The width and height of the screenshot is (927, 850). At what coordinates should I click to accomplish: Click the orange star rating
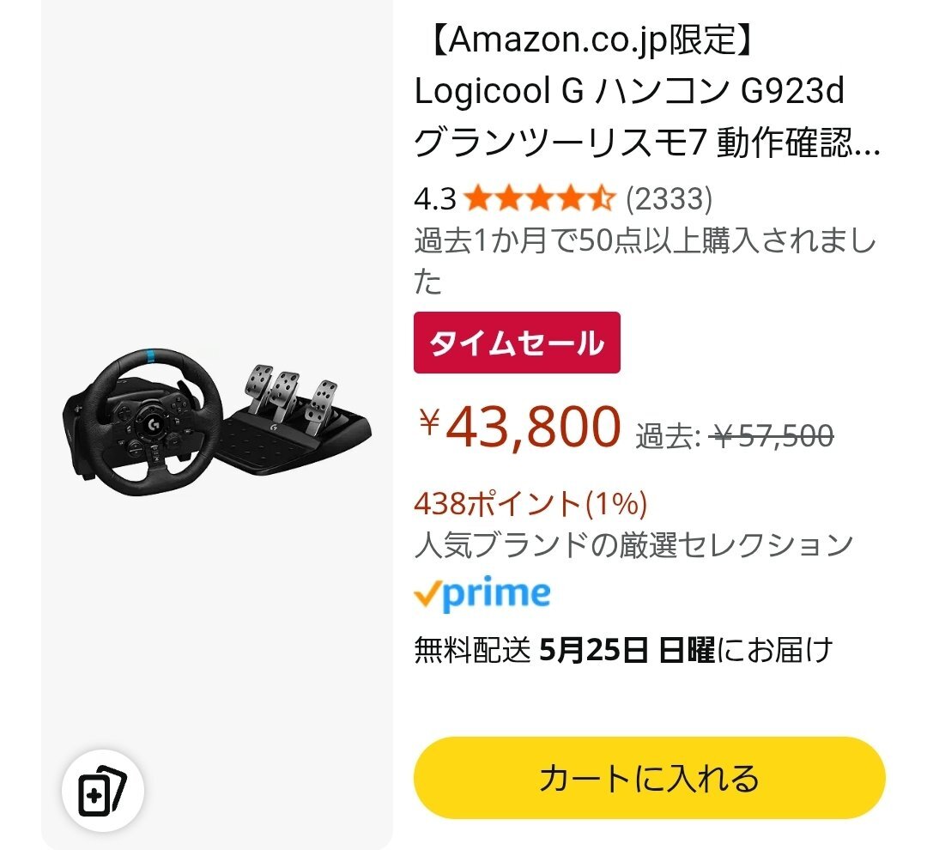pos(540,198)
